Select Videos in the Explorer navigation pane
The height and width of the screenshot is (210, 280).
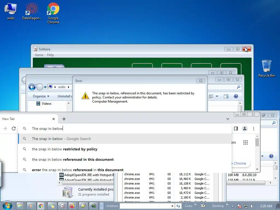(44, 104)
